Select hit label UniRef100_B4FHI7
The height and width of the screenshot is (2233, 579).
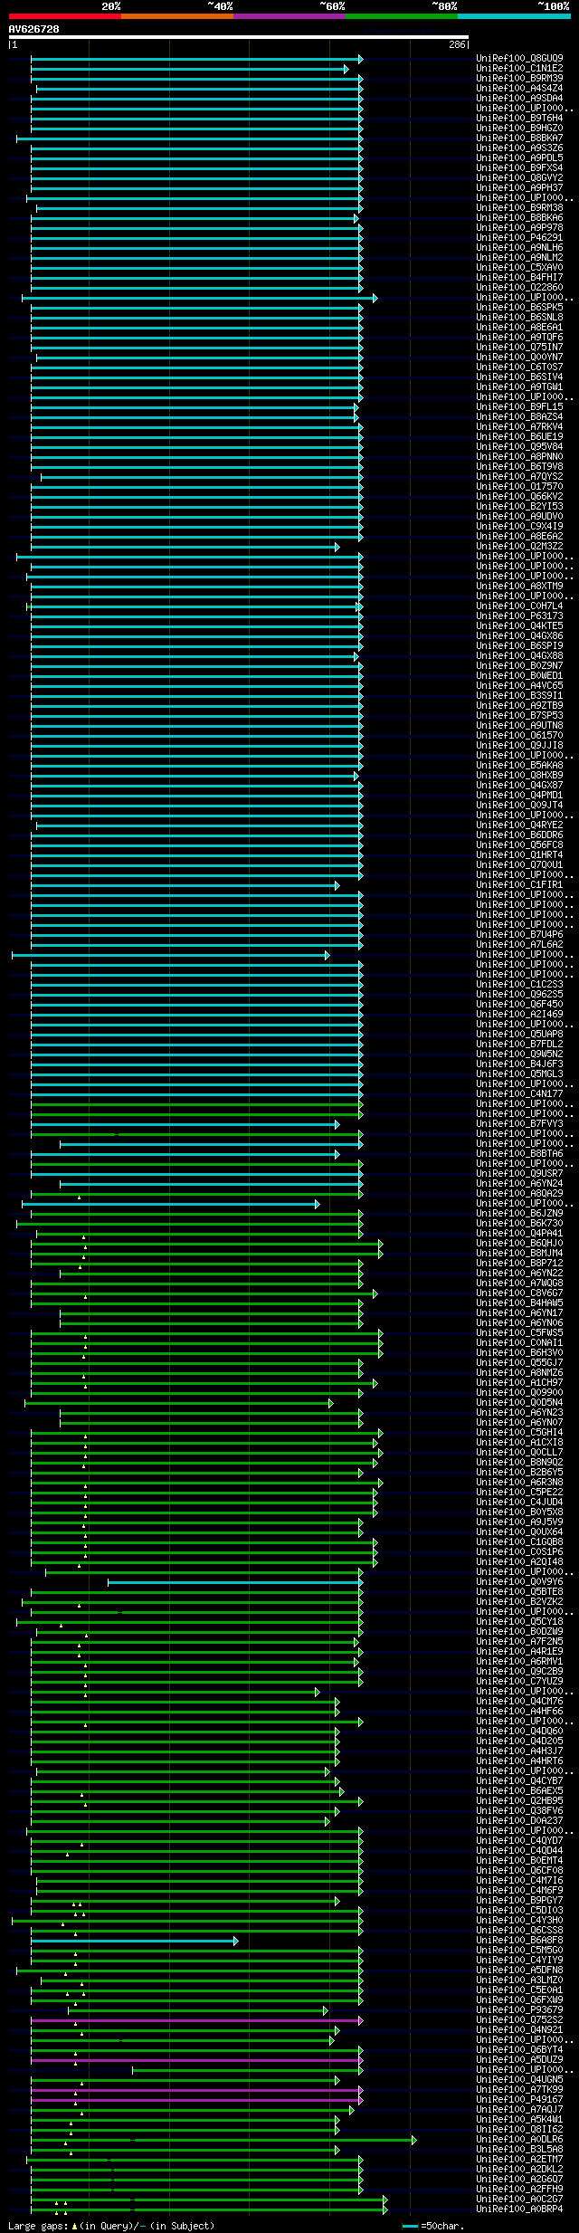pos(519,278)
